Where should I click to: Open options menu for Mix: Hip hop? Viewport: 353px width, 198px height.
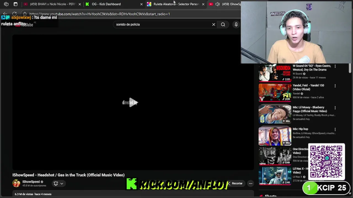point(335,129)
